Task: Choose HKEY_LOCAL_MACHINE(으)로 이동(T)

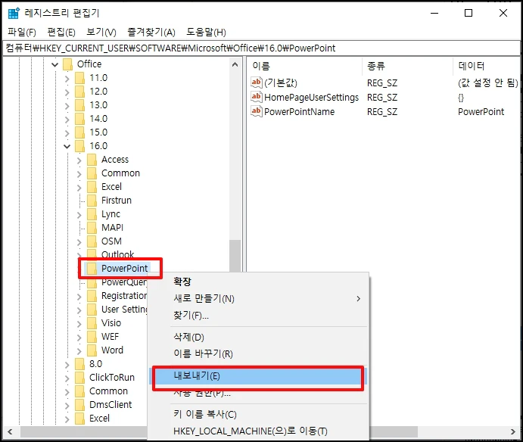Action: click(x=251, y=431)
